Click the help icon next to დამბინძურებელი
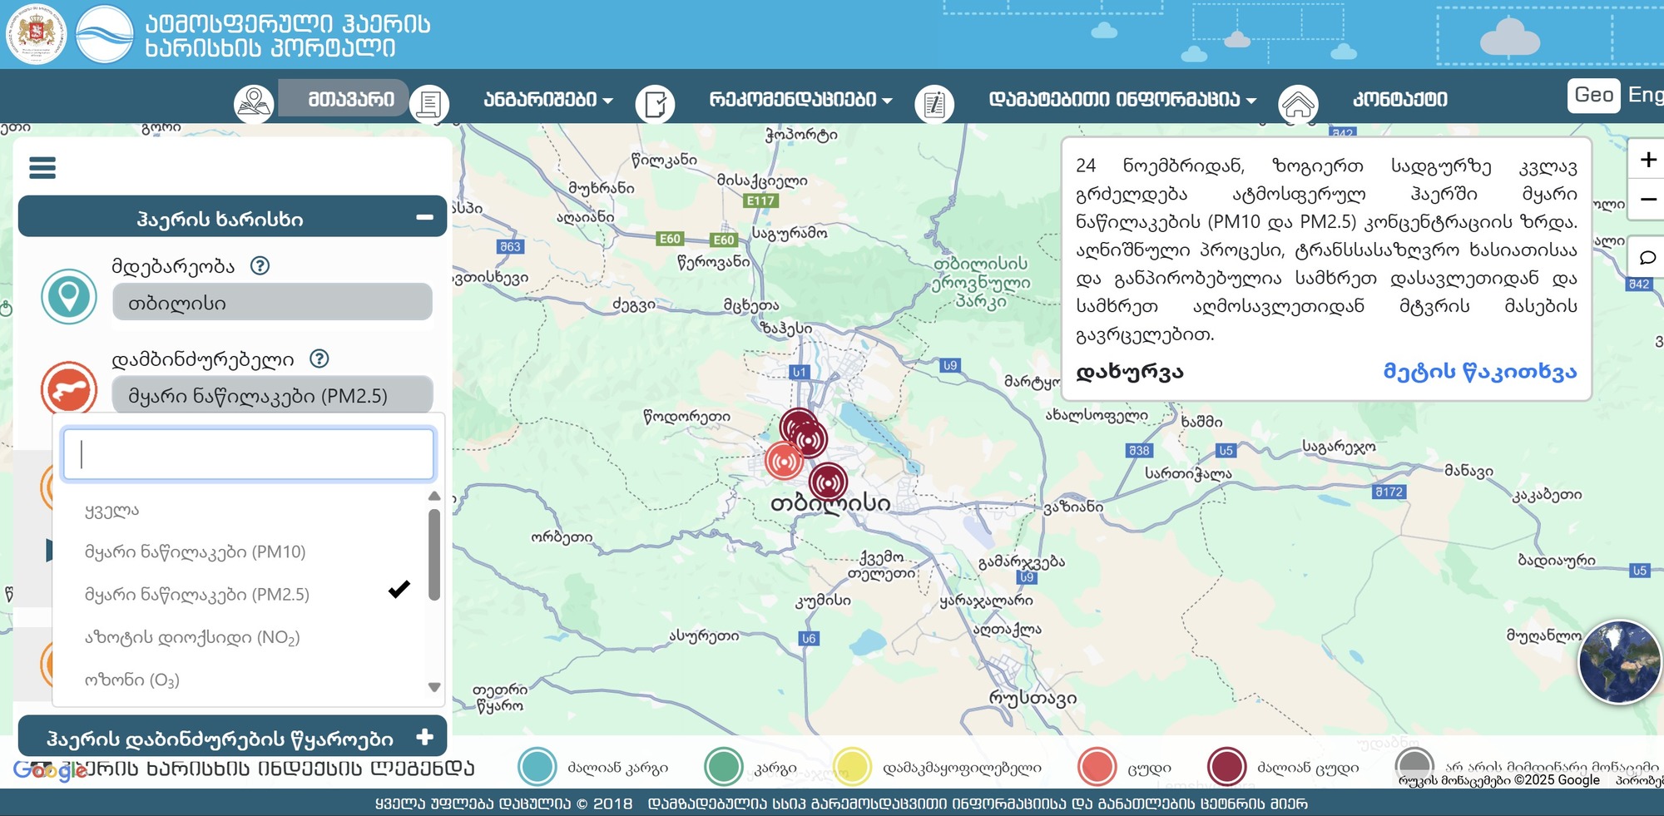This screenshot has height=816, width=1664. (x=319, y=359)
